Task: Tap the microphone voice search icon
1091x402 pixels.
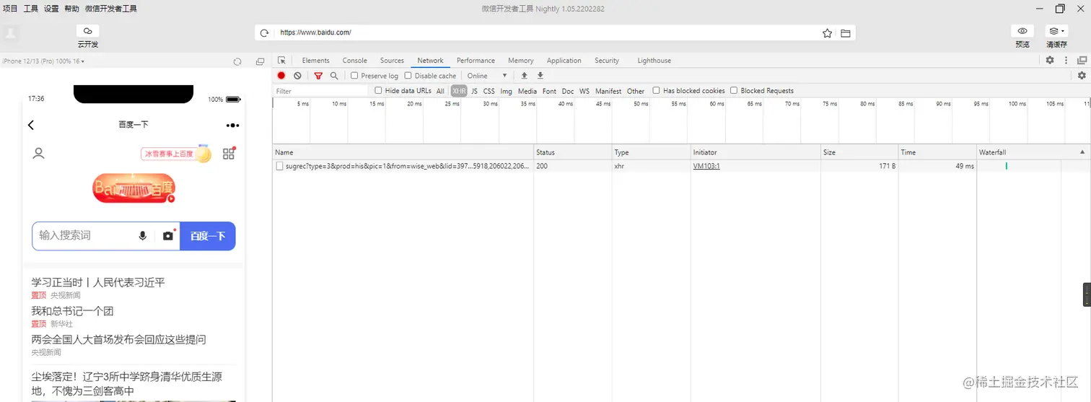Action: 143,236
